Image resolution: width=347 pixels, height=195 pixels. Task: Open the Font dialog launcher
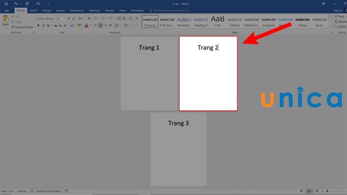(91, 32)
